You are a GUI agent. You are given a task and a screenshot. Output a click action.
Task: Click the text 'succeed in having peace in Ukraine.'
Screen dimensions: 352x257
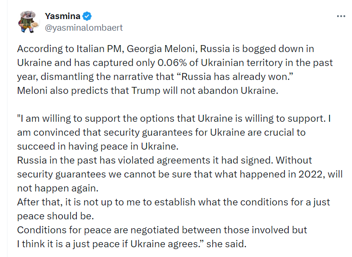[x=98, y=146]
